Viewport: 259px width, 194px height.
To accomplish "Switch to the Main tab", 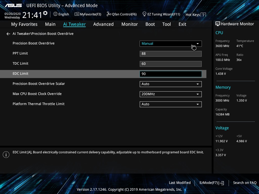I will 50,24.
